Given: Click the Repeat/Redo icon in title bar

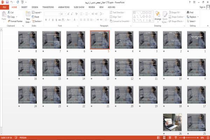Looking at the screenshot, I should pyautogui.click(x=18, y=2).
